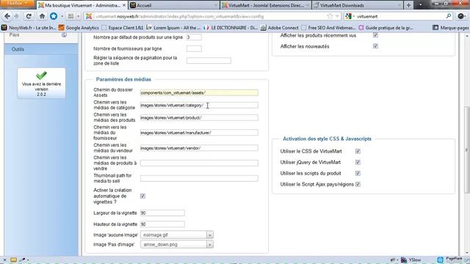Click Nombre de fournisseurs par ligne field
470x264 pixels.
tap(194, 48)
